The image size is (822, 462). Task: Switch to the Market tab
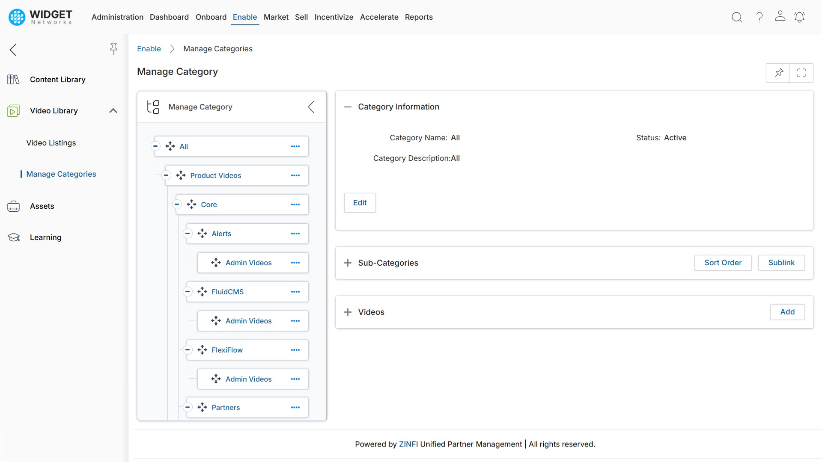(x=276, y=17)
